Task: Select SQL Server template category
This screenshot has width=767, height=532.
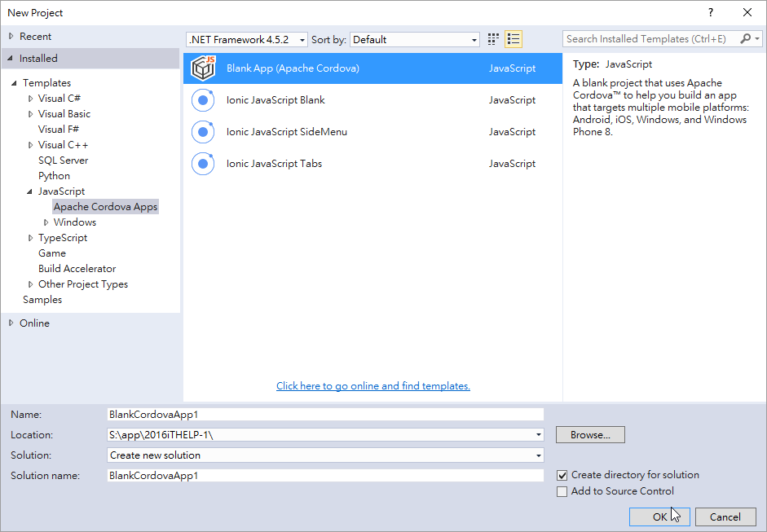Action: (x=63, y=160)
